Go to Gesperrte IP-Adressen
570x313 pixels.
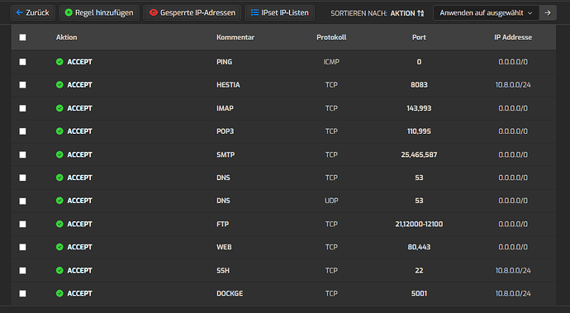(x=192, y=12)
